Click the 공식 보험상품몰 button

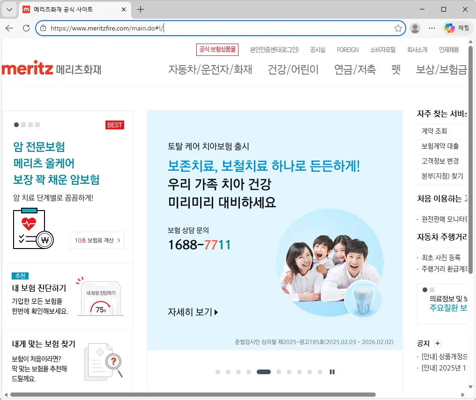(x=217, y=49)
